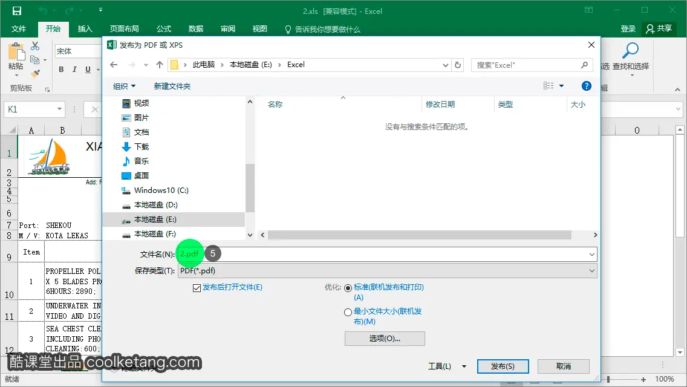Viewport: 687px width, 387px height.
Task: Open the 组织 dropdown menu
Action: click(x=124, y=86)
